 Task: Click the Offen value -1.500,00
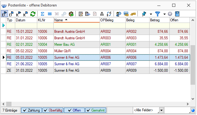[181, 70]
